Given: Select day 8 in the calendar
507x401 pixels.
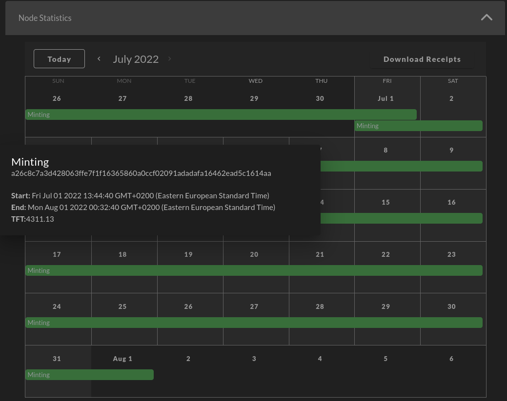Looking at the screenshot, I should pos(385,150).
